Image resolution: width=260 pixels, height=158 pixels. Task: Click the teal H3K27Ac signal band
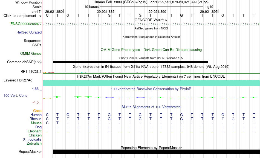click(151, 83)
